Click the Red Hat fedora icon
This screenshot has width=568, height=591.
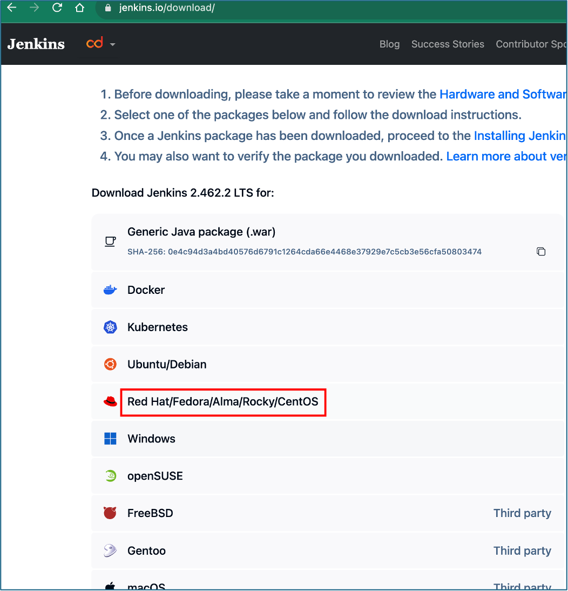click(110, 401)
